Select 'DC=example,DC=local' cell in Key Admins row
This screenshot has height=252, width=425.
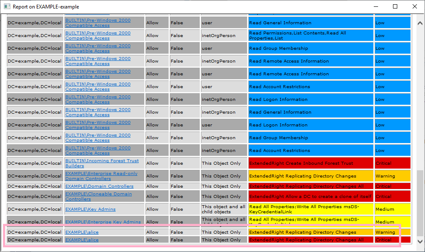click(35, 209)
